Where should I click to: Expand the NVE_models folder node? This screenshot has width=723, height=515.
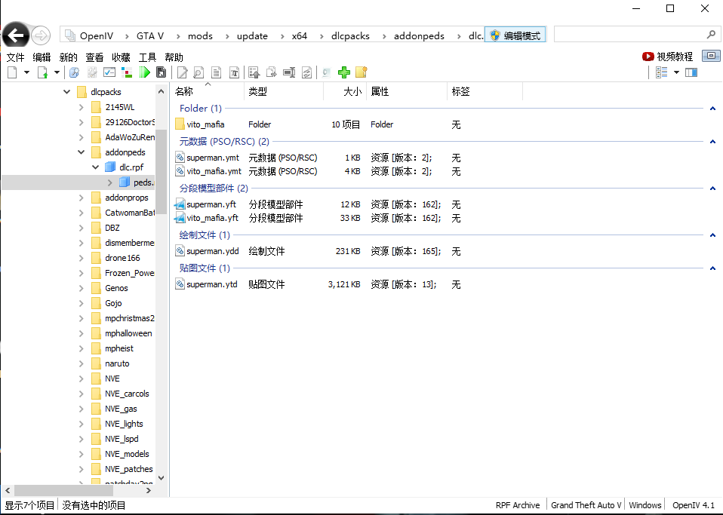82,454
